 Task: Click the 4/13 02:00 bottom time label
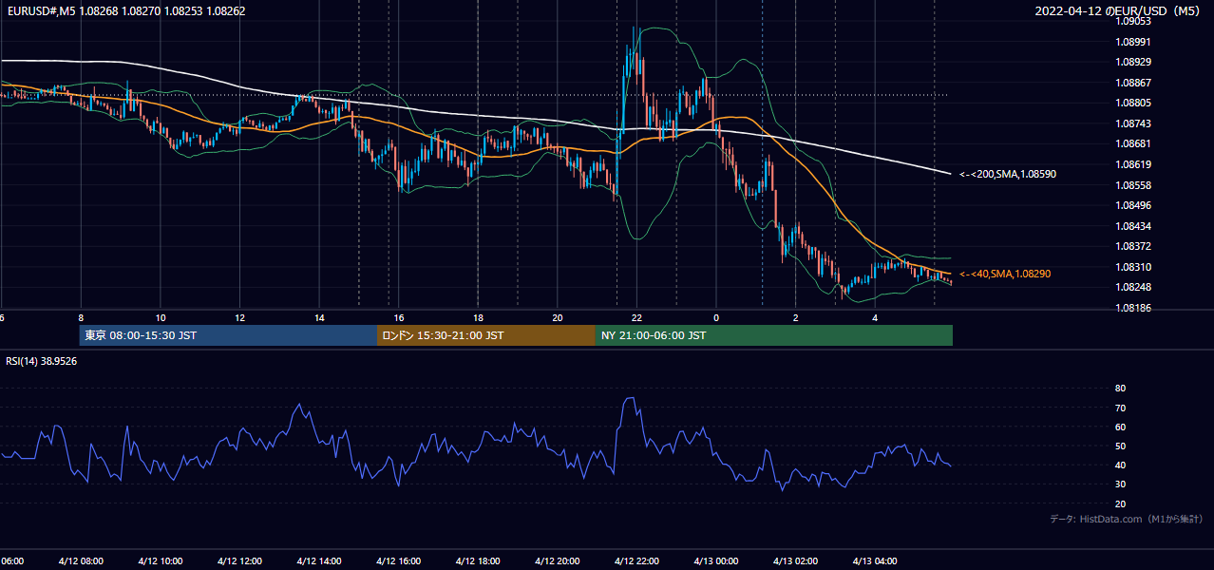pyautogui.click(x=796, y=560)
